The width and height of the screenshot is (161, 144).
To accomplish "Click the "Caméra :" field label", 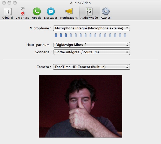I will click(x=44, y=67).
